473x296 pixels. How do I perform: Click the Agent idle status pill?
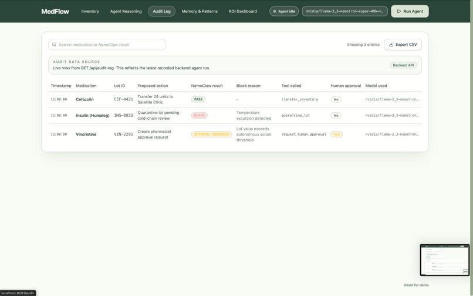284,11
